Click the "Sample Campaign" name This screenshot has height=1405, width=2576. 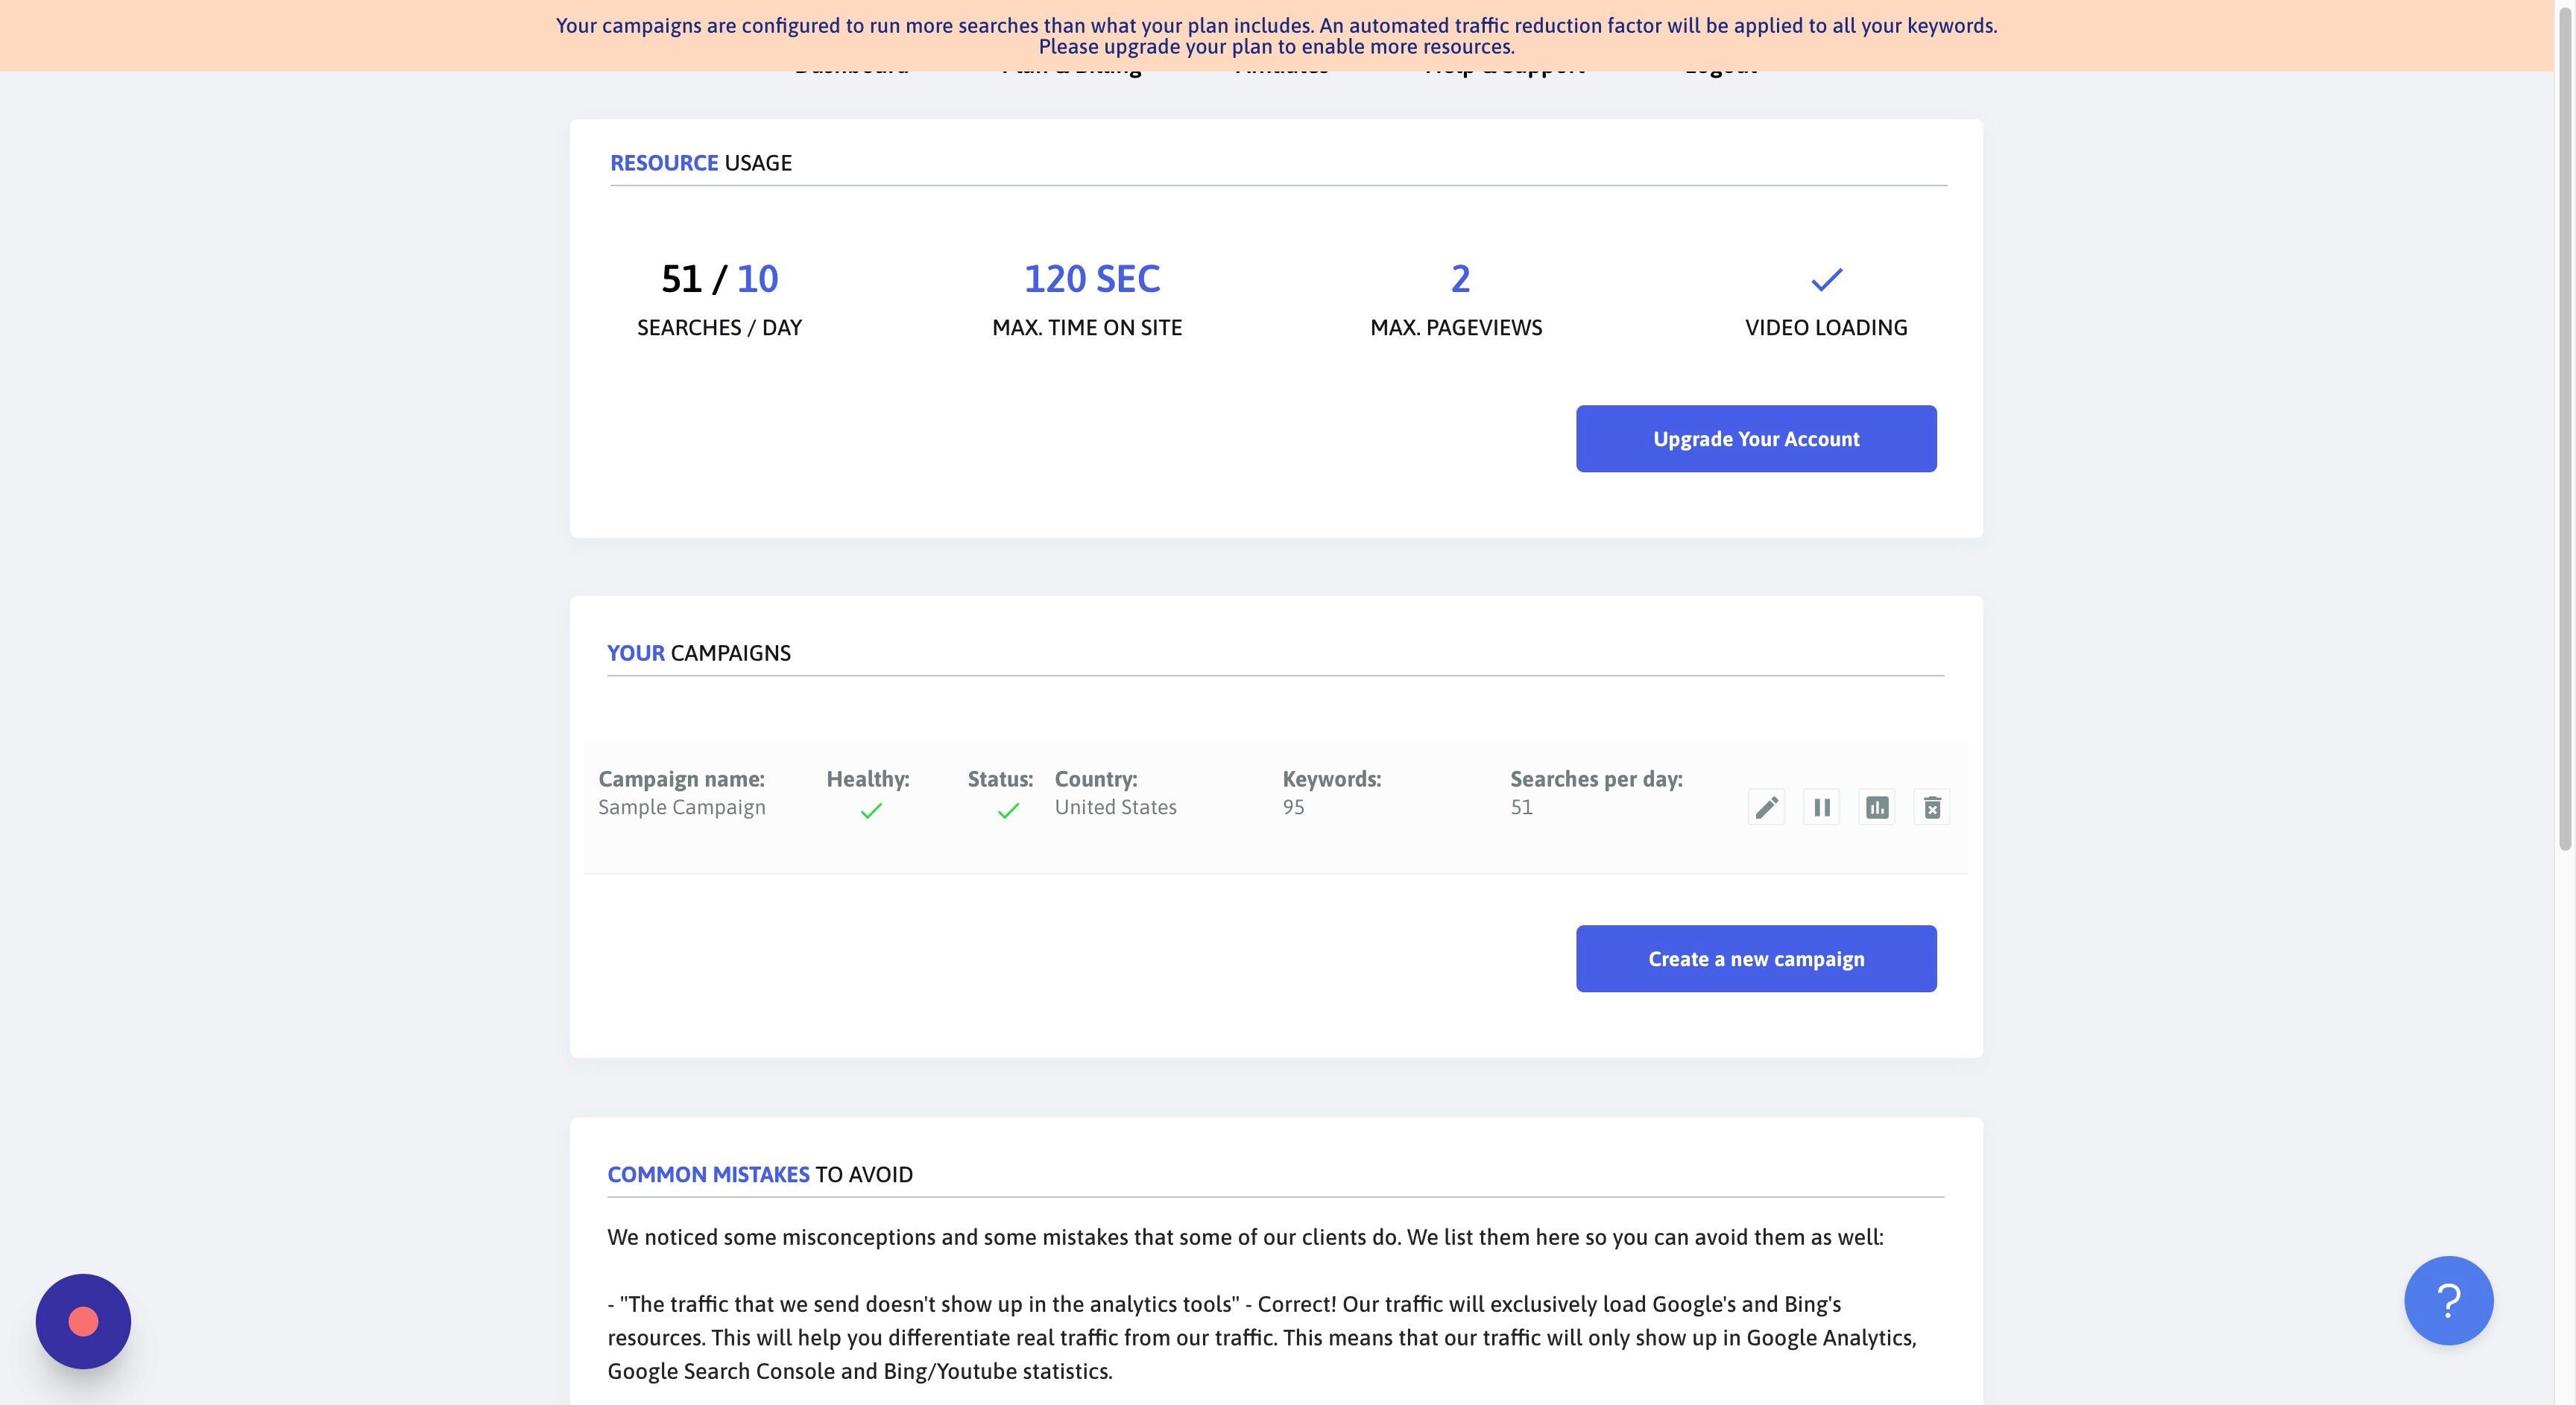pyautogui.click(x=682, y=808)
